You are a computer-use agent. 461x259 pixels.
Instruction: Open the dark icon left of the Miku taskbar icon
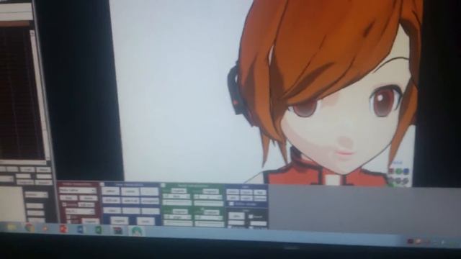pyautogui.click(x=118, y=230)
